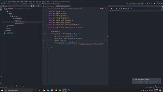Screen dimensions: 163x92
Task: Open the Project view dropdown
Action: click(x=6, y=6)
